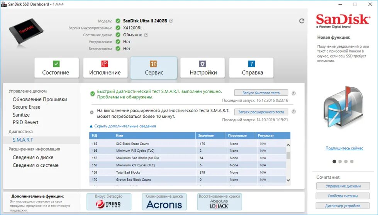Screen dimensions: 378x215
Task: Click the grey status icon of extended test
Action: tap(92, 112)
